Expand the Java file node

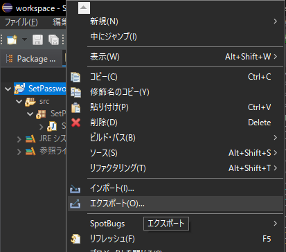tap(42, 127)
